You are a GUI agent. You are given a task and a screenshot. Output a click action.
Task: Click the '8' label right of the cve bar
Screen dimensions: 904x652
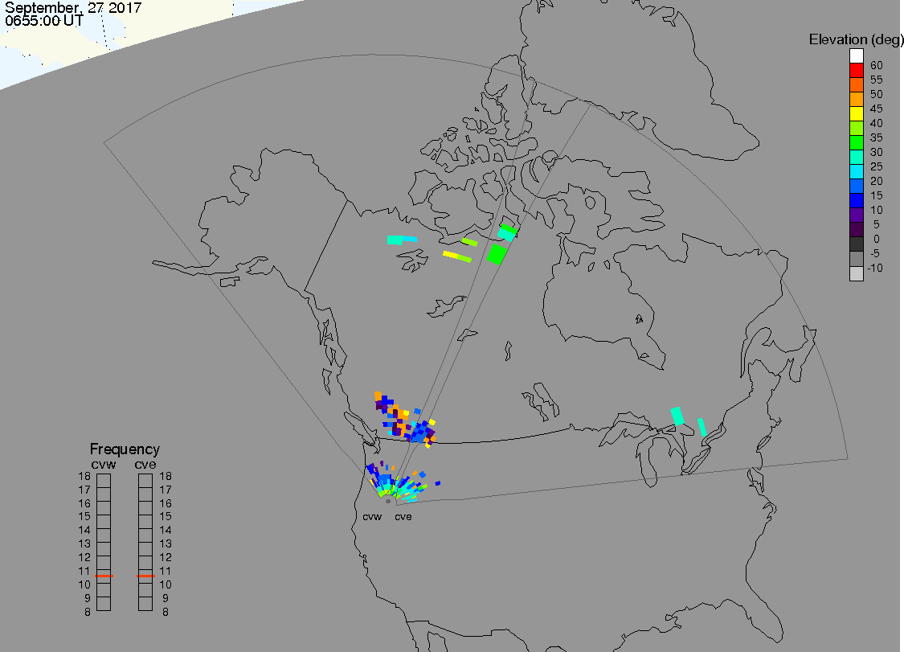(x=166, y=612)
